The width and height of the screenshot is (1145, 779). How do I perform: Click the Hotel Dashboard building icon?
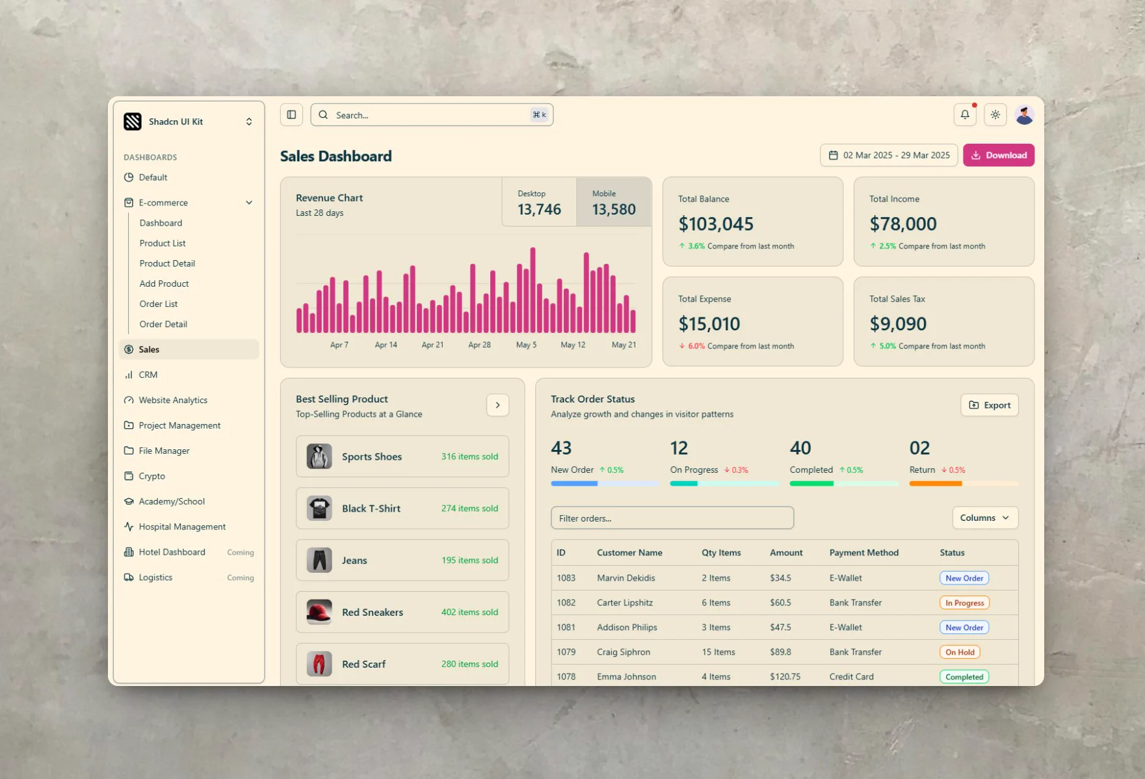(129, 552)
